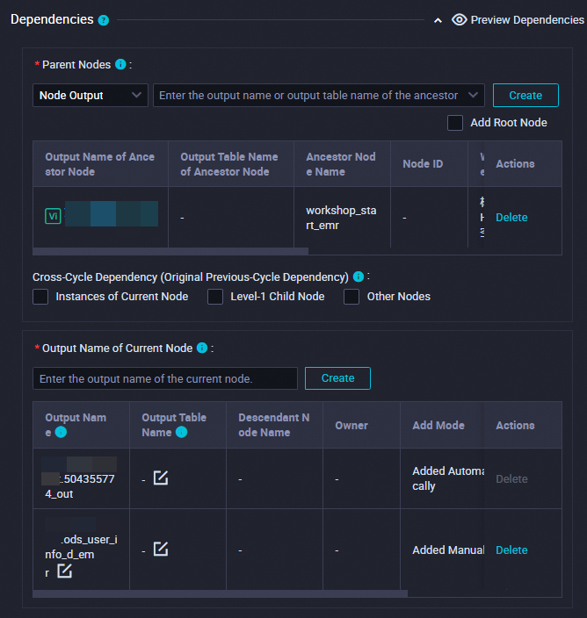Viewport: 587px width, 618px height.
Task: Enable Level-1 Child Node checkbox
Action: pyautogui.click(x=215, y=297)
